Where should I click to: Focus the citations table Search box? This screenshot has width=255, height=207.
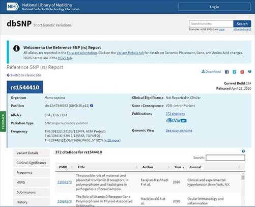pos(225,158)
